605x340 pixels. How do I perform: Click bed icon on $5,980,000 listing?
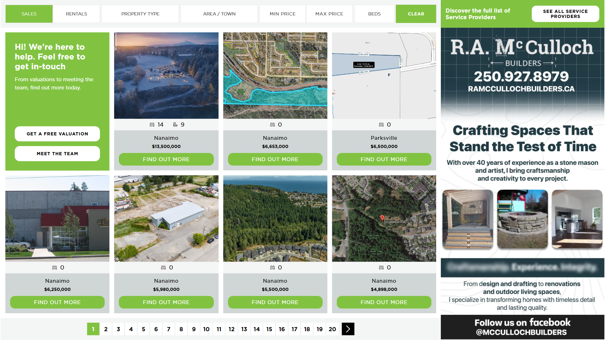[163, 268]
